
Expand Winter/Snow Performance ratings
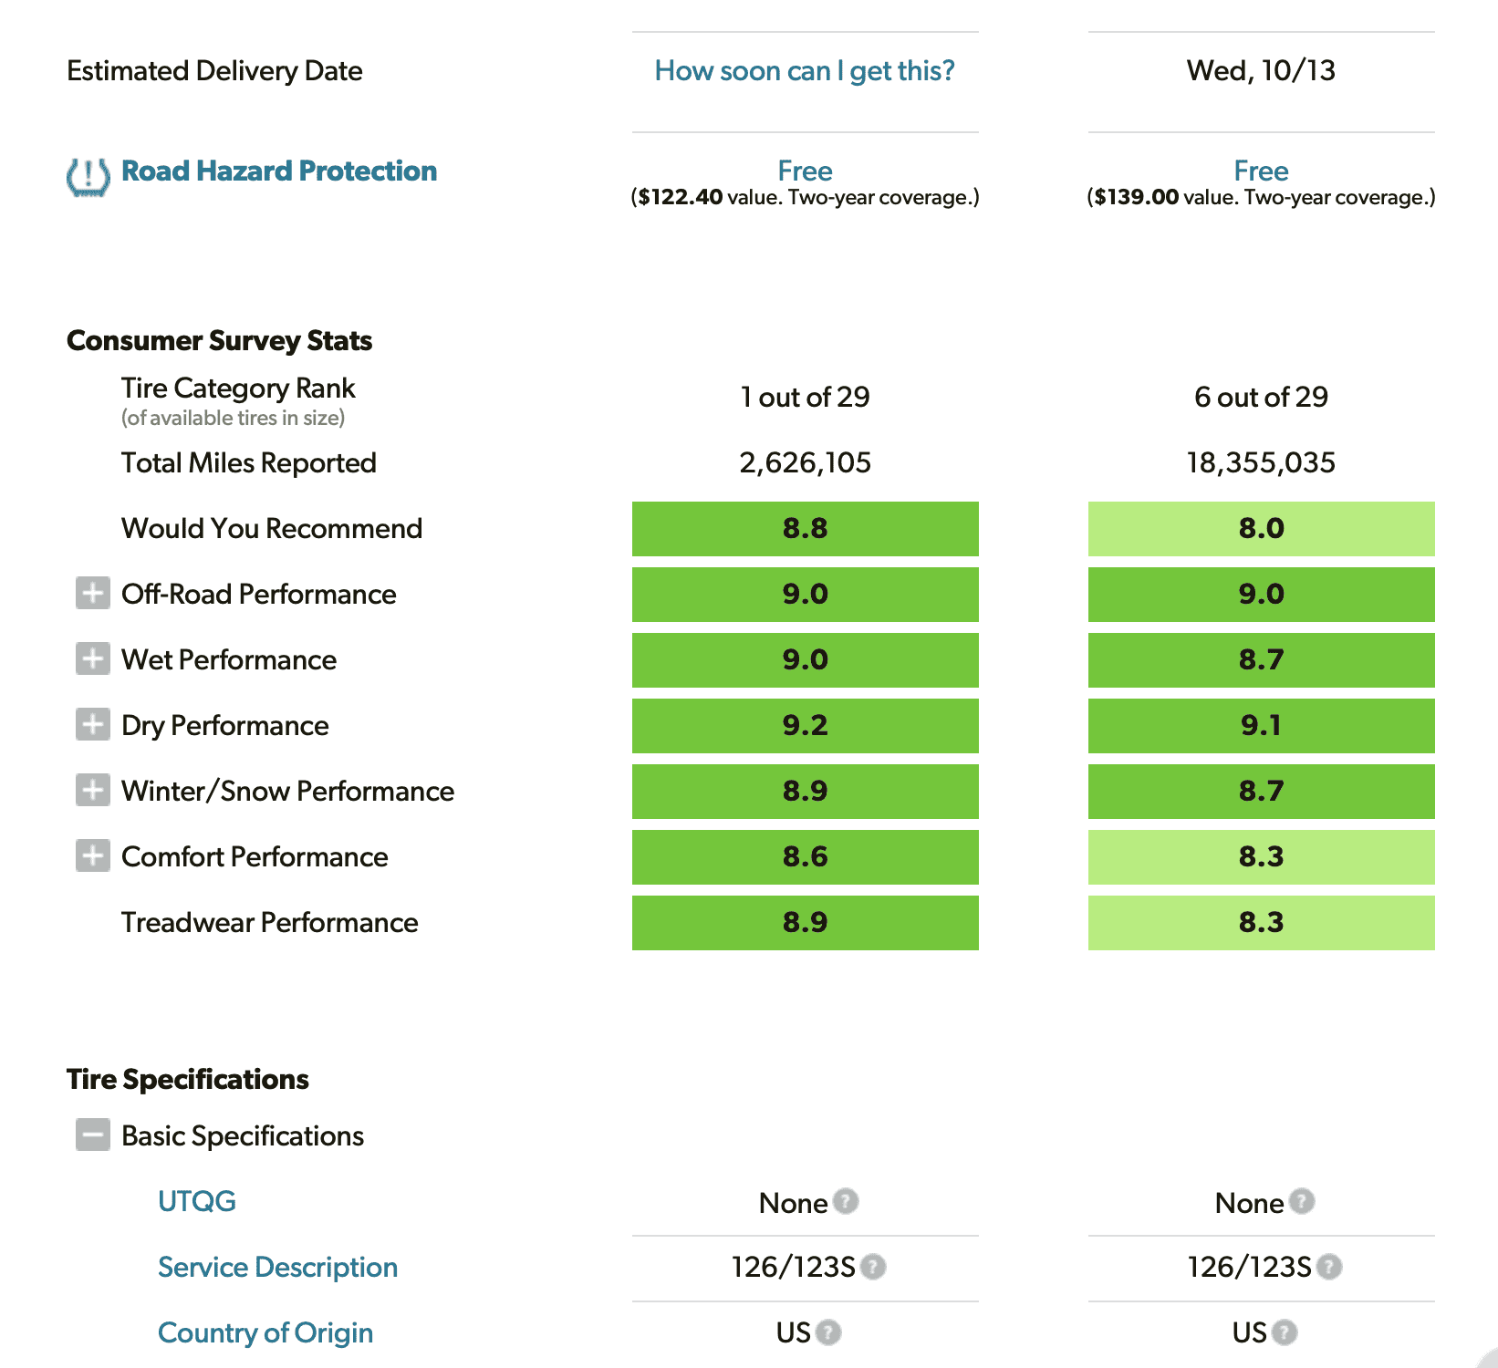(x=92, y=790)
